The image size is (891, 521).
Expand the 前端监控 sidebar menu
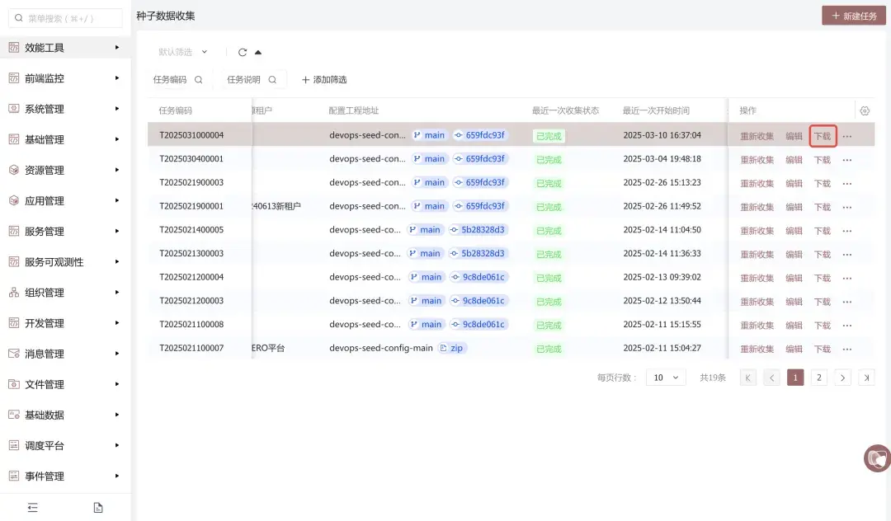tap(65, 78)
